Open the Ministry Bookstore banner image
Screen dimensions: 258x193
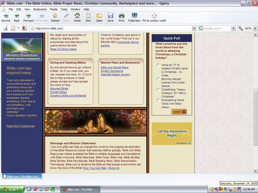22,50
